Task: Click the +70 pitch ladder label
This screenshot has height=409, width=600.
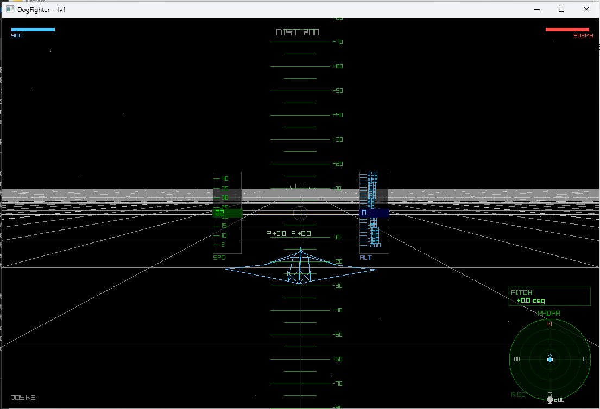Action: [338, 42]
